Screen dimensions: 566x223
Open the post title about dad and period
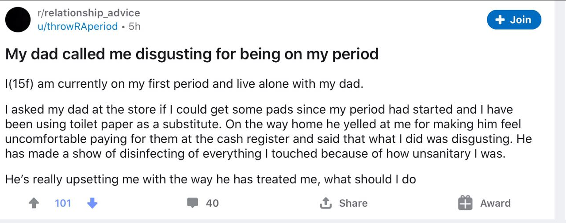point(192,54)
